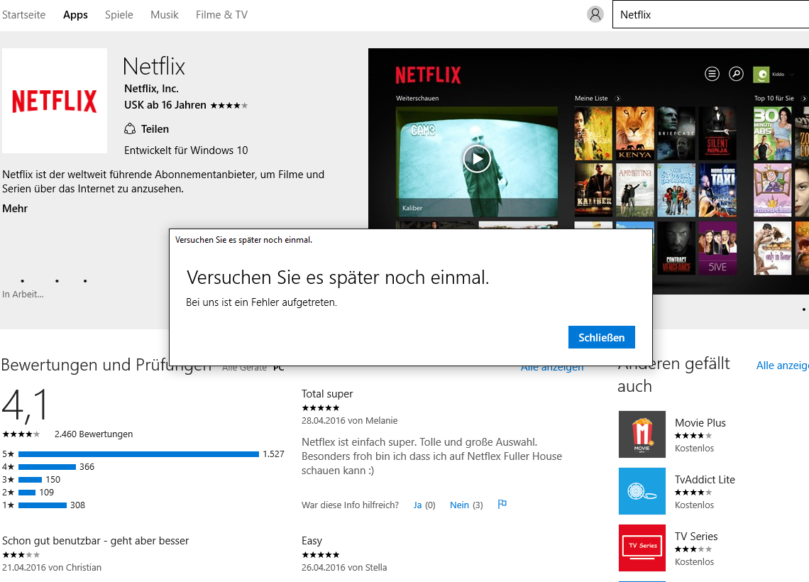Click the play button in Netflix screenshot
The image size is (809, 582).
point(477,159)
